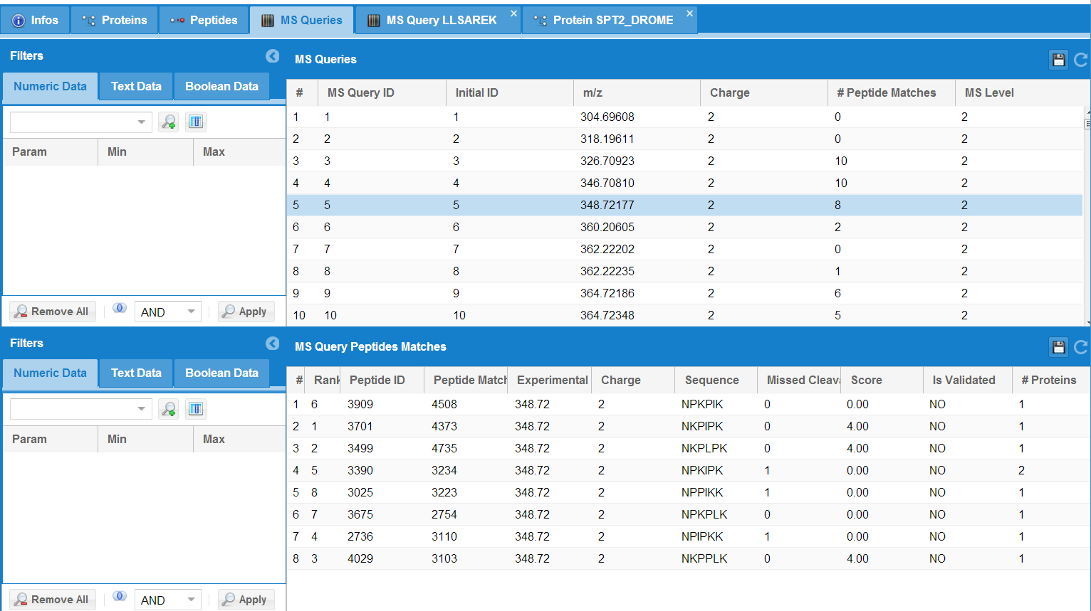Click save icon in MS Queries header

tap(1058, 60)
